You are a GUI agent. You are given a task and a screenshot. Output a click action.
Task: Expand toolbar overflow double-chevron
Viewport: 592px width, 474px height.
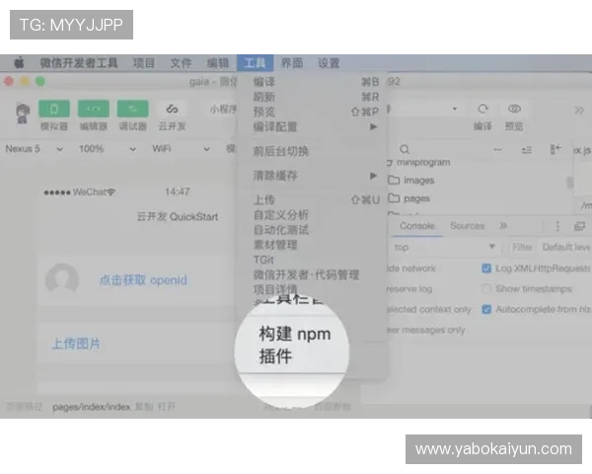[x=579, y=111]
